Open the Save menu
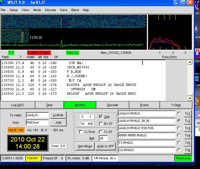Viewport: 200px width, 169px height. pos(64,10)
